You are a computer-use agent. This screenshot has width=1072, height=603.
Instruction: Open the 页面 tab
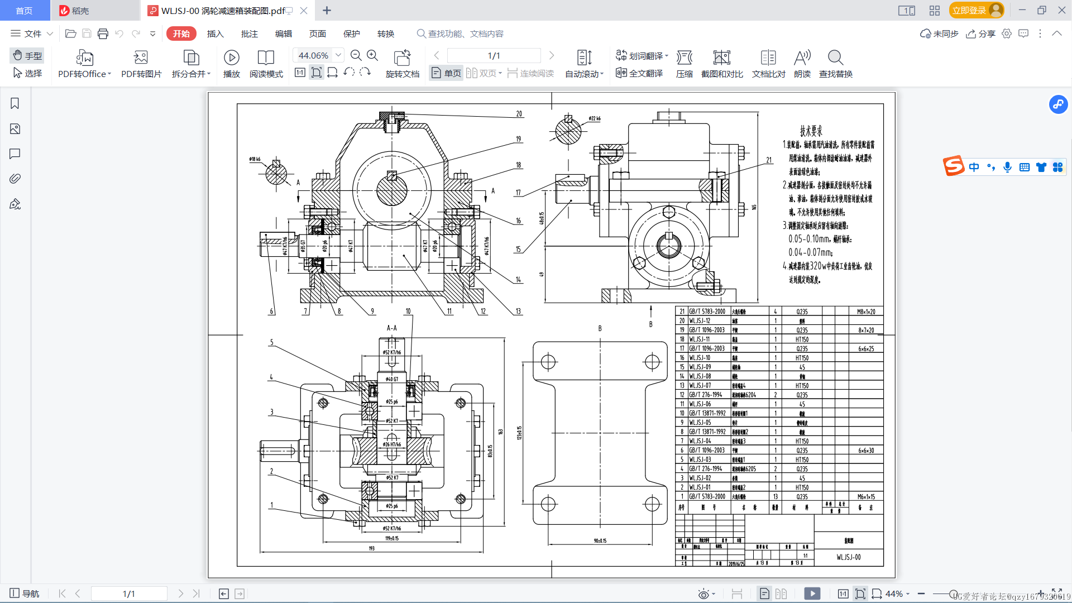pyautogui.click(x=317, y=33)
